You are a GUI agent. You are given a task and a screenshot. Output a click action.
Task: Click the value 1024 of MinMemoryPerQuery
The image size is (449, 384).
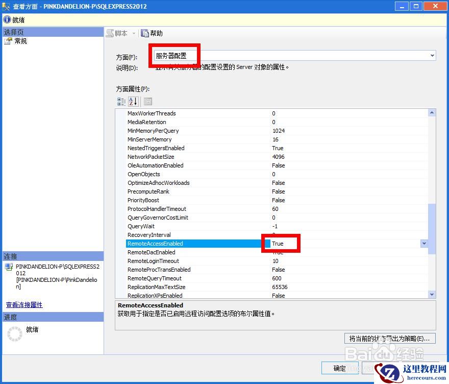[279, 131]
